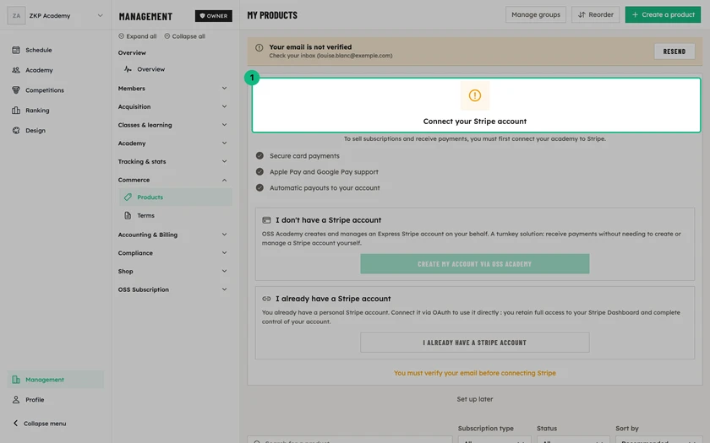Image resolution: width=710 pixels, height=443 pixels.
Task: Click "You must verify your email before connecting Stripe"
Action: [x=474, y=373]
